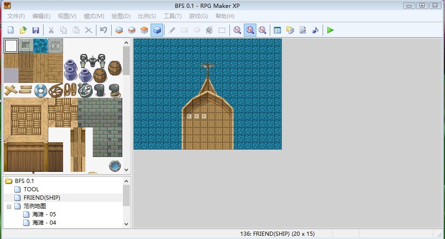Select the blank eraser tile
Viewport: 445px width, 239px height.
click(11, 46)
